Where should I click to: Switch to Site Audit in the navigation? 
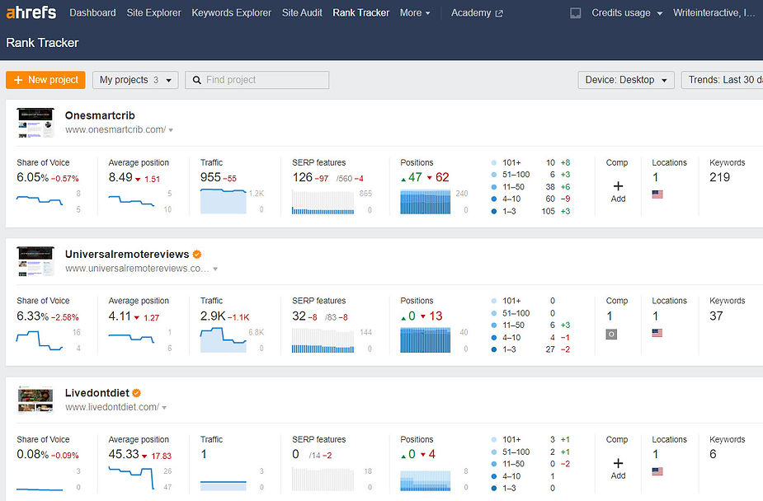[x=302, y=13]
